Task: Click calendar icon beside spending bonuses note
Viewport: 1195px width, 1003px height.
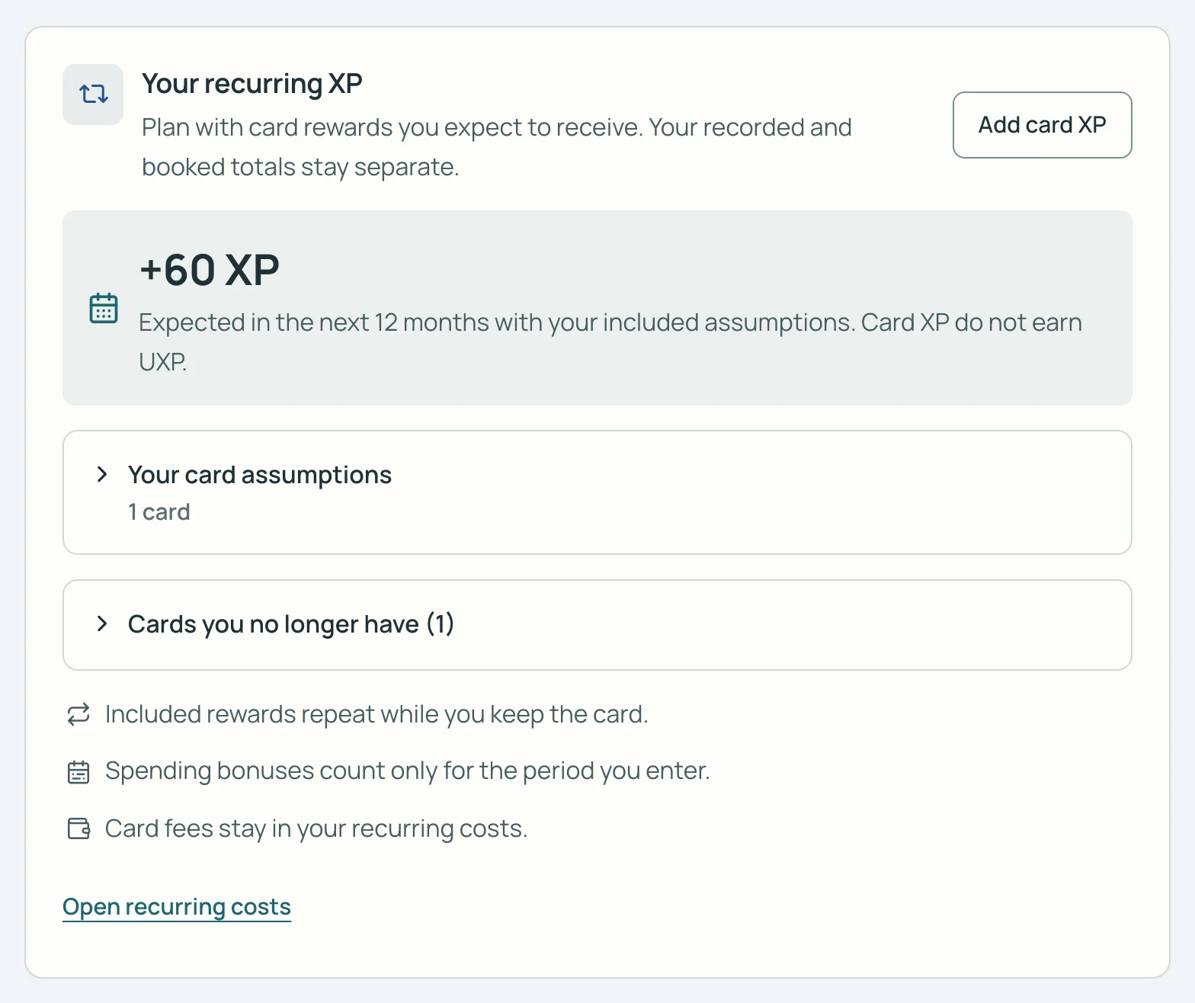Action: pos(78,771)
